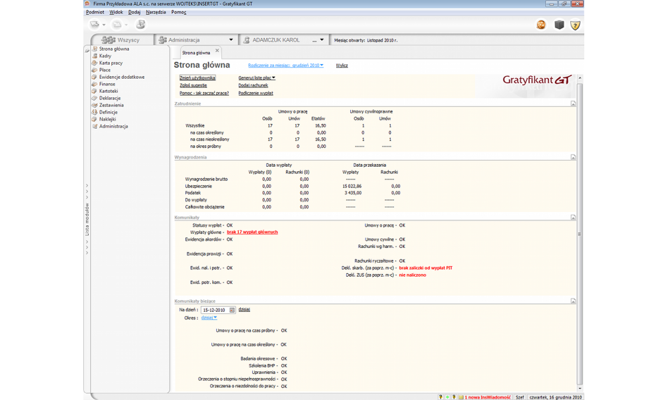Open the Karta pracy module icon
667x400 pixels.
(95, 63)
